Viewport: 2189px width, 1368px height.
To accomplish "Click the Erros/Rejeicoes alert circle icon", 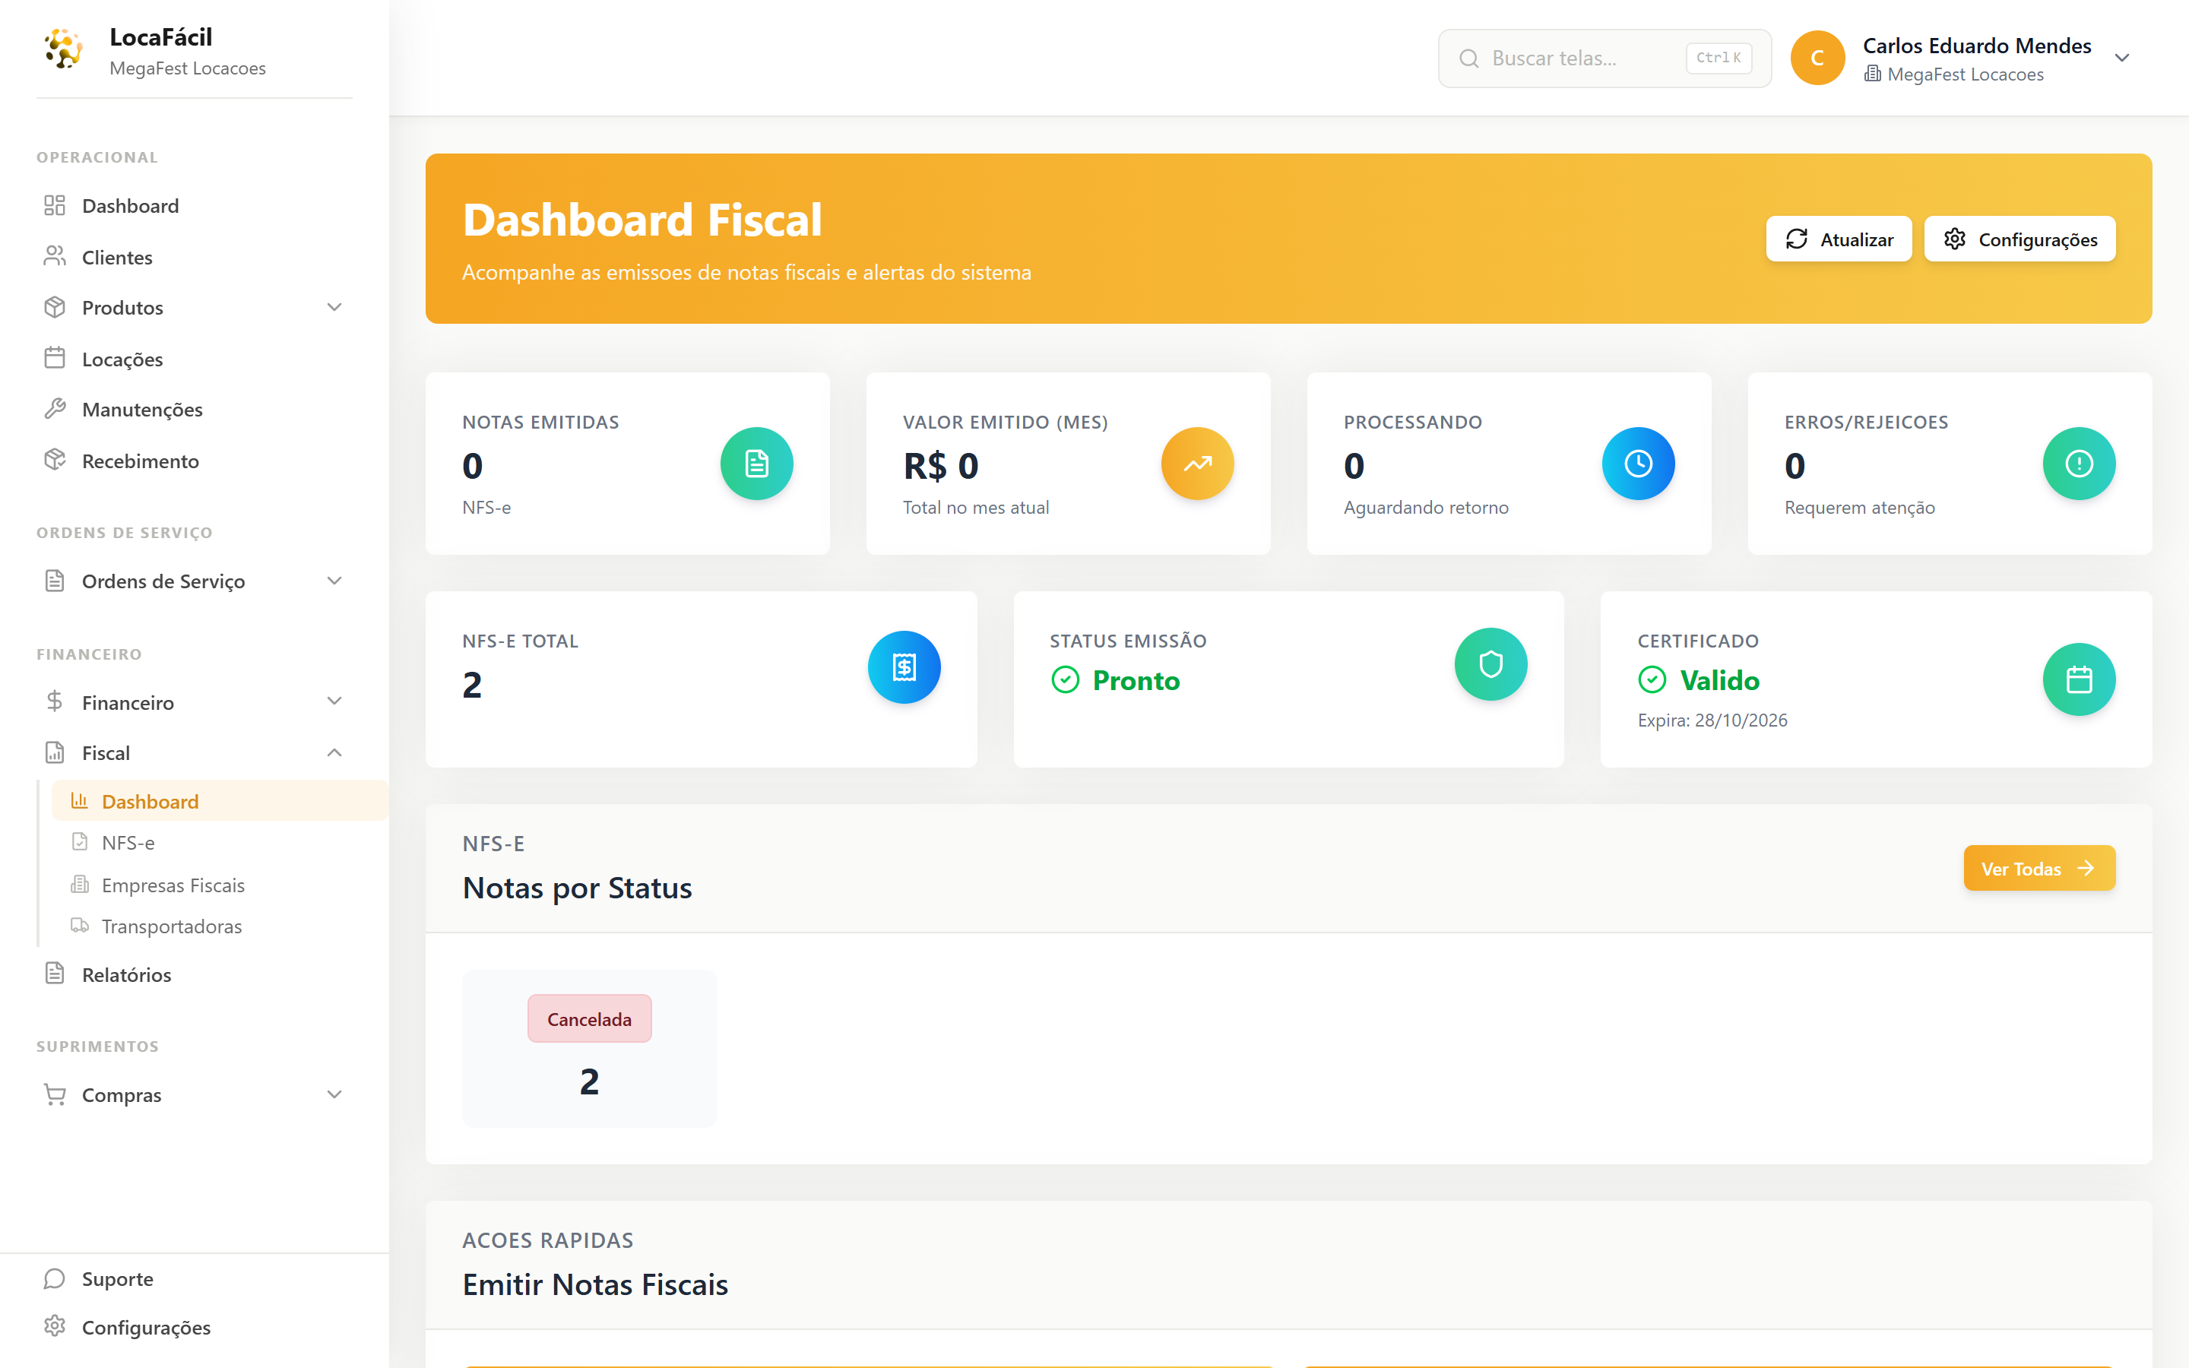I will point(2079,464).
